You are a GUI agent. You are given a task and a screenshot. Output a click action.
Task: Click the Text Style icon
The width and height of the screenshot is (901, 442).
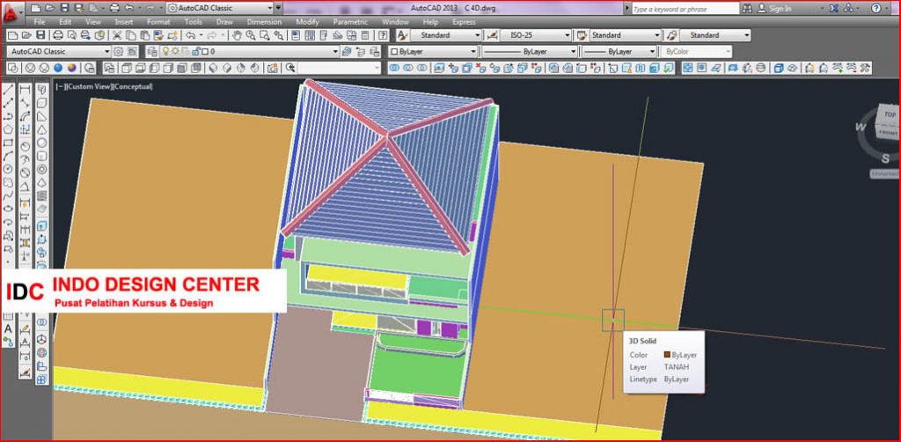click(x=403, y=35)
